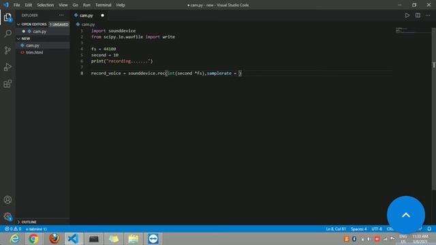The width and height of the screenshot is (436, 245).
Task: Open the Help menu
Action: (121, 5)
